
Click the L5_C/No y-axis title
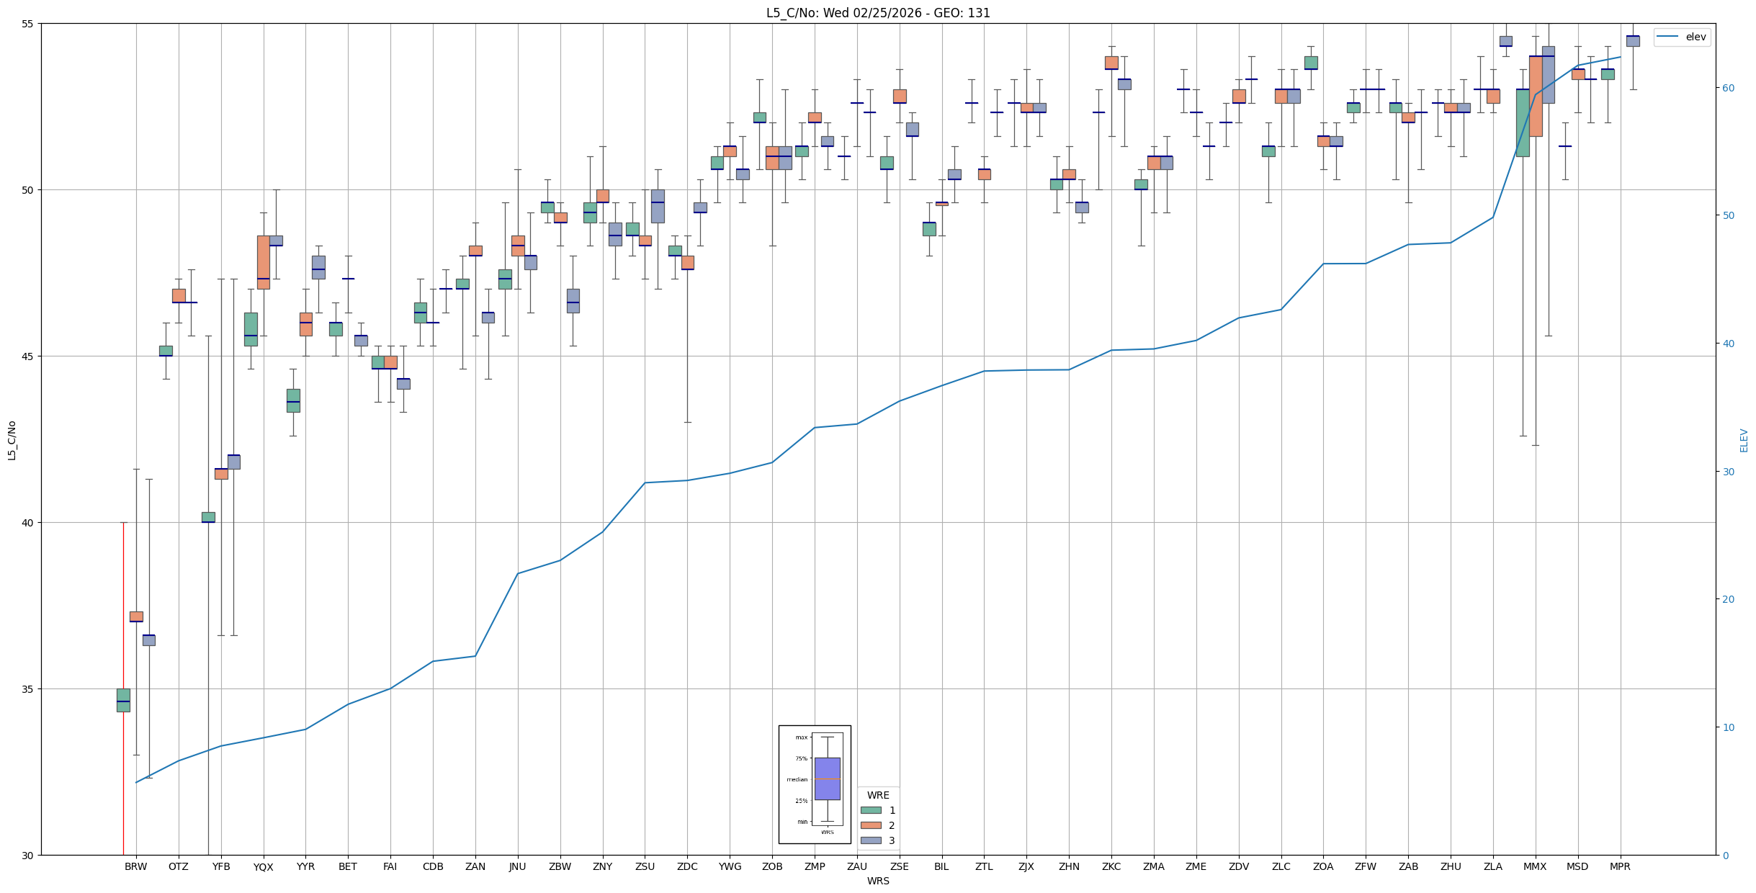pos(12,439)
